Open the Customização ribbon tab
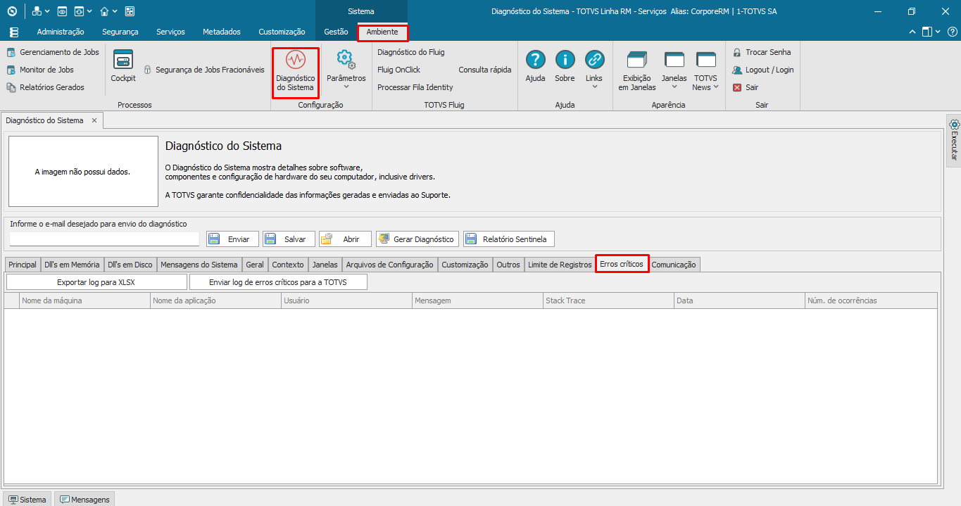The height and width of the screenshot is (506, 961). pos(282,32)
